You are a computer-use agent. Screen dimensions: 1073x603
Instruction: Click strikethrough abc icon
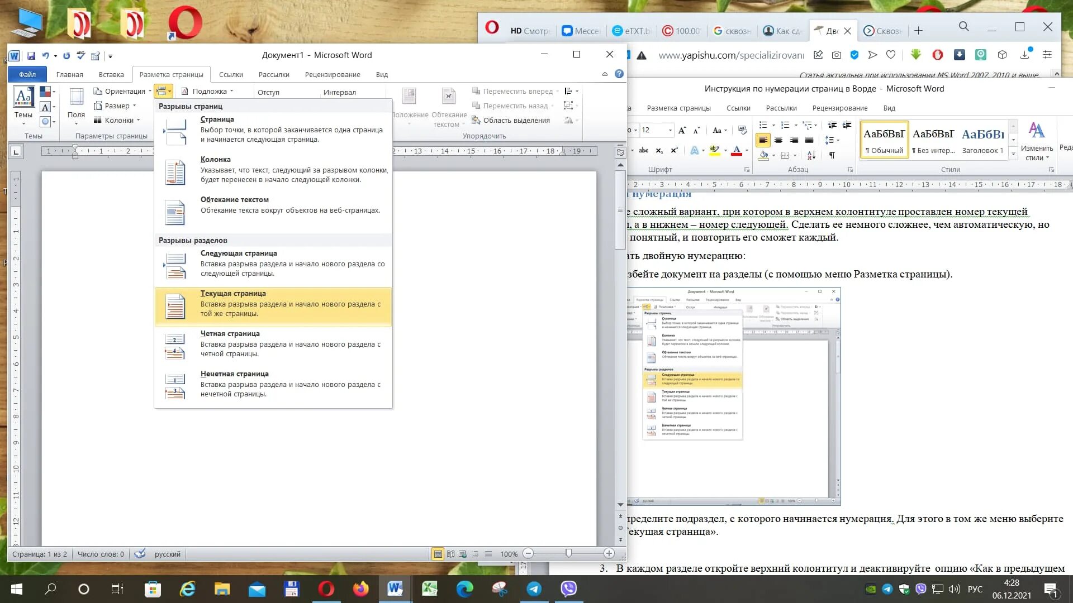click(644, 150)
